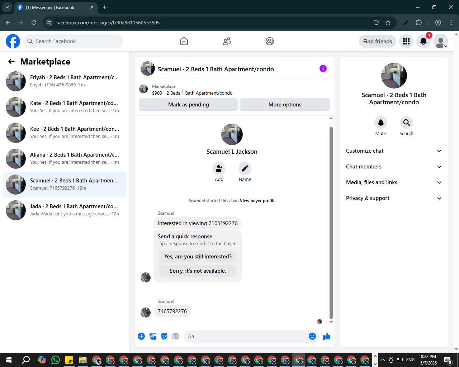Show hidden system tray icons chevron
Viewport: 459px width, 367px height.
383,360
